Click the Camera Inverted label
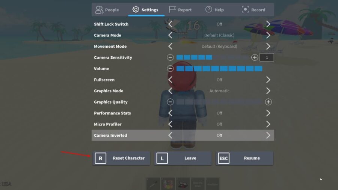338x190 pixels. click(110, 135)
